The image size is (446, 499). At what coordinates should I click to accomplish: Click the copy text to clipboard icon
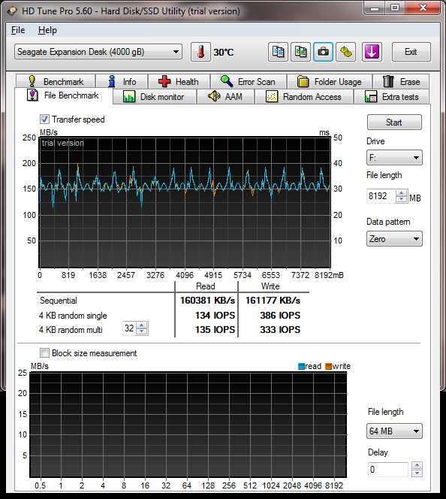point(278,52)
